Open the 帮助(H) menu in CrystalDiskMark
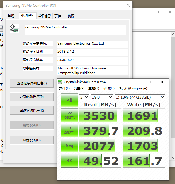The image size is (175, 184). tap(109, 88)
